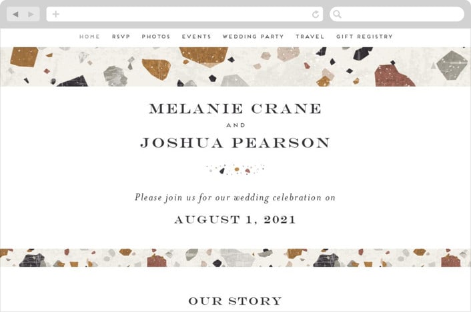Navigate to the Travel page

[x=310, y=37]
